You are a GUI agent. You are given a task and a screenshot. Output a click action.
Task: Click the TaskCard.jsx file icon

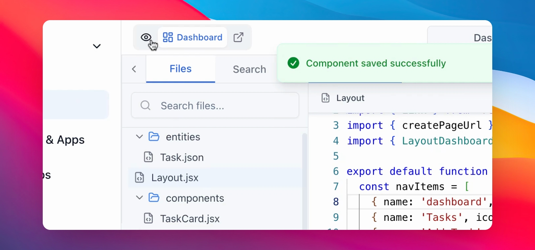click(x=148, y=219)
